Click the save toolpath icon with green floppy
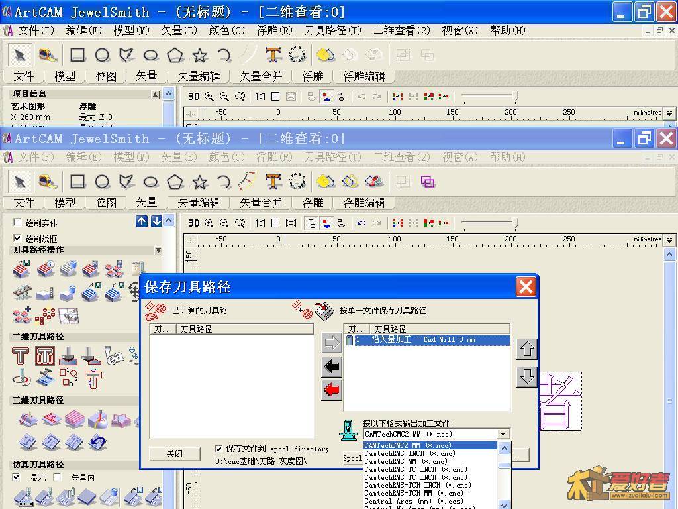Screen dimensions: 678x509 click(21, 269)
